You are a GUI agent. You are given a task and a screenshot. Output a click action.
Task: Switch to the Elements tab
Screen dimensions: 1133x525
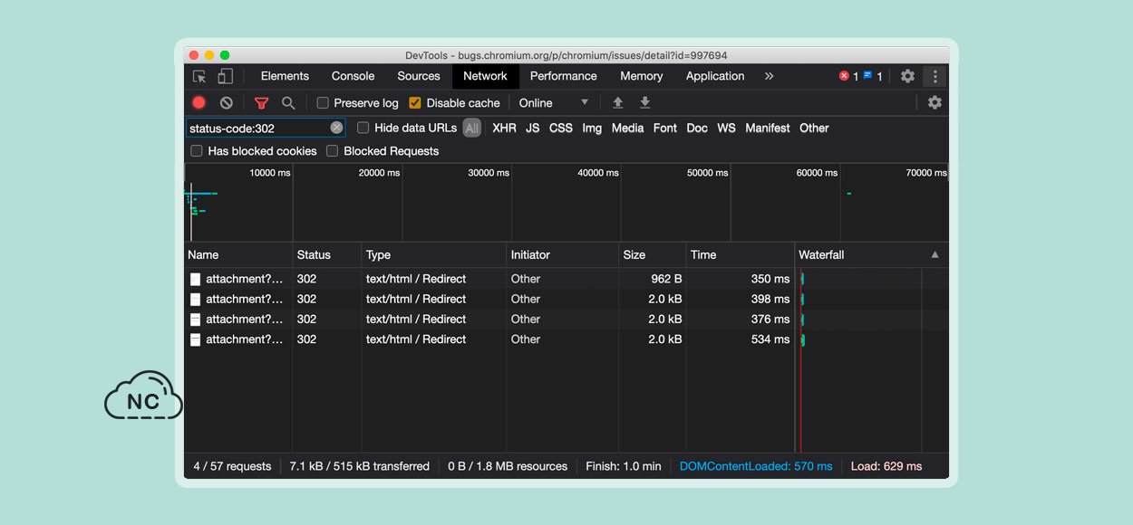coord(285,77)
